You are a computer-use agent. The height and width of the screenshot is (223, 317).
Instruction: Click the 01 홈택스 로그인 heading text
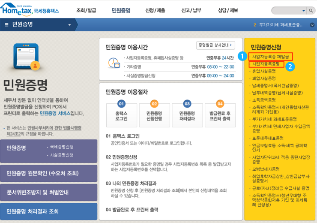coord(123,136)
